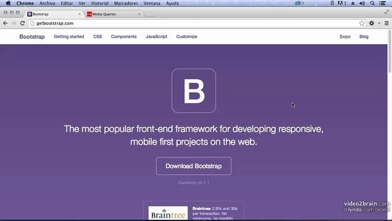
Task: Close the Media Queries tab
Action: (x=139, y=14)
